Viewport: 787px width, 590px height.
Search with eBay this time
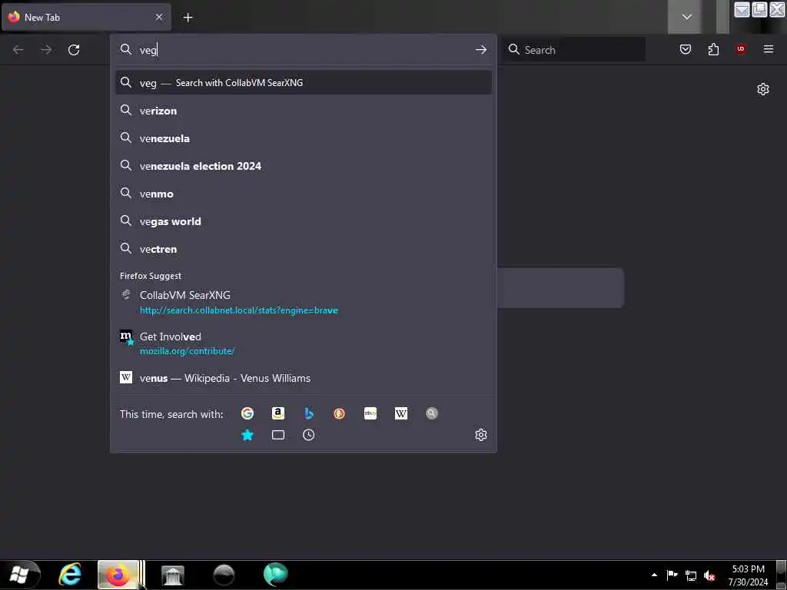[370, 413]
